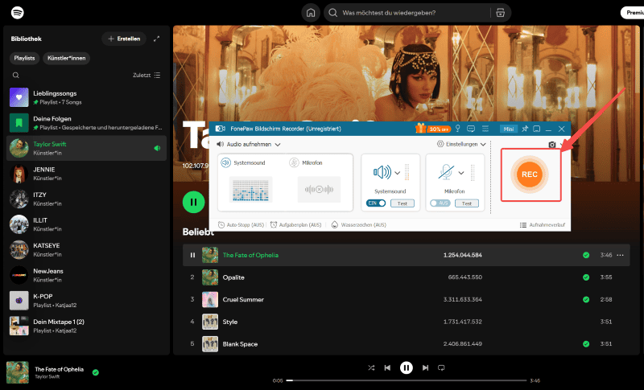Filter library by Künstler*innen chip

click(x=67, y=58)
